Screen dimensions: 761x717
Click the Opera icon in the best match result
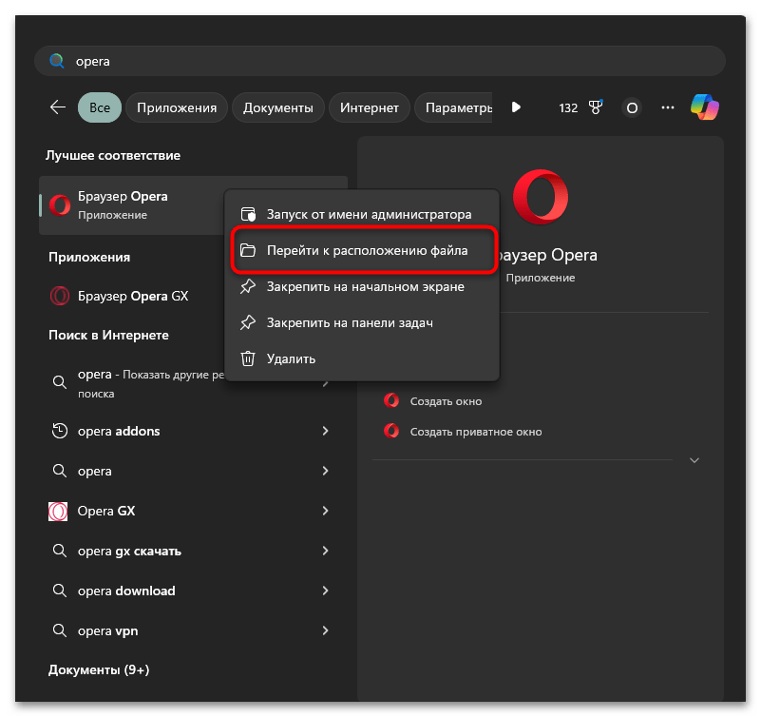[x=60, y=205]
